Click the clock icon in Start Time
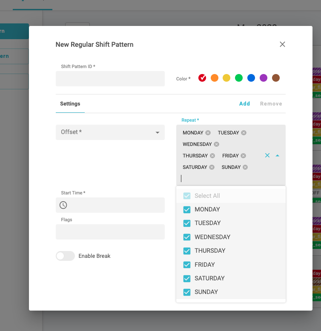Screen dimensions: 321x331 point(63,205)
